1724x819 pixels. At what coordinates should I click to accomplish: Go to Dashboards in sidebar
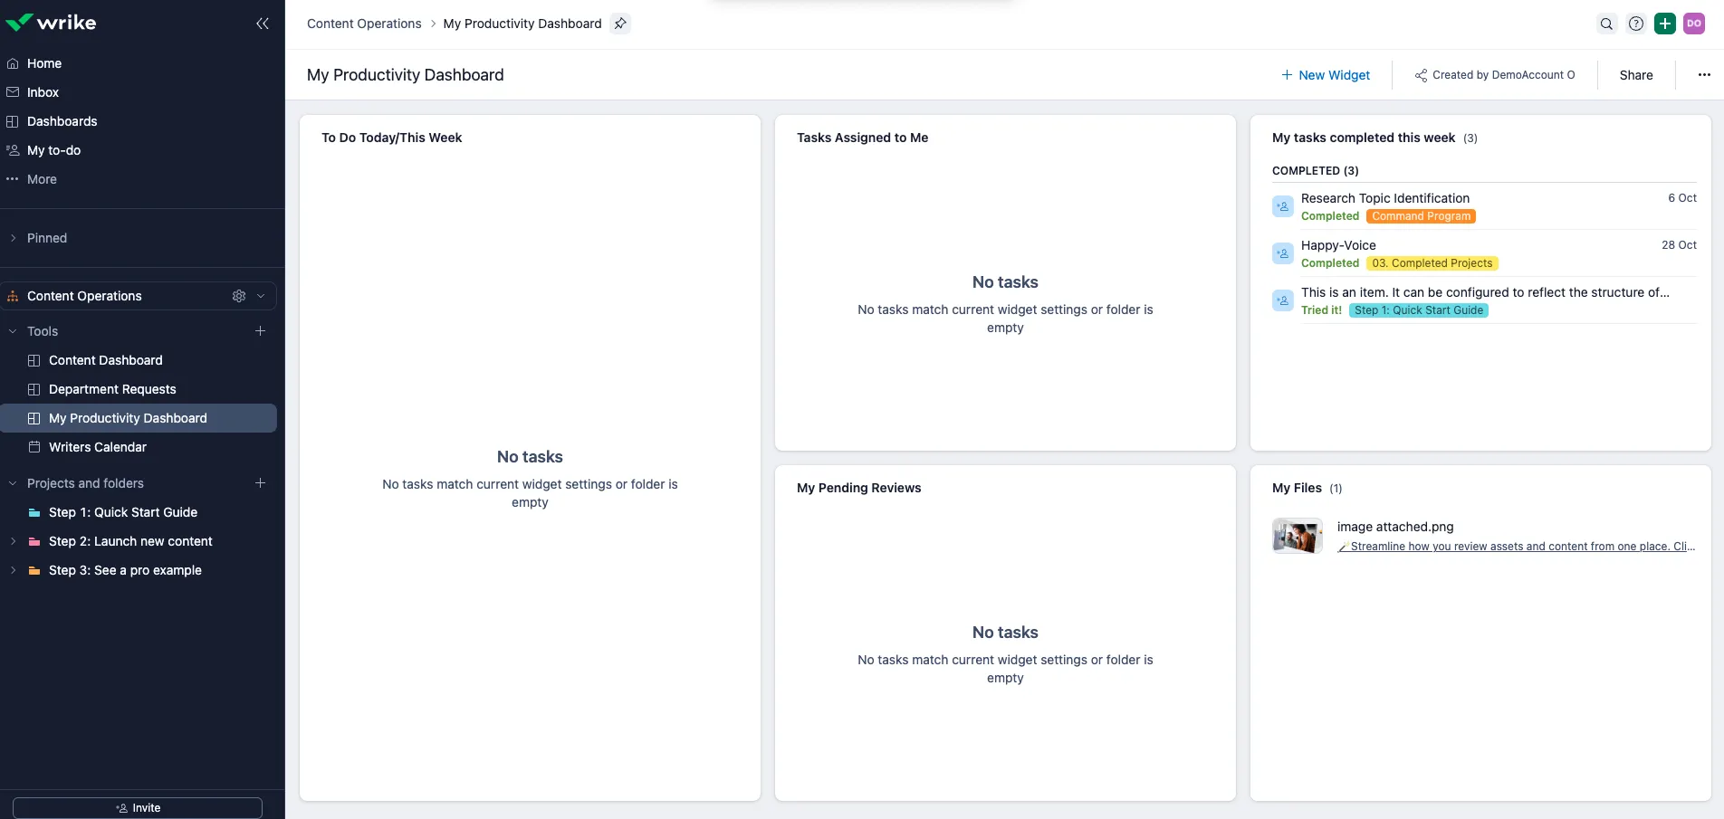coord(62,121)
